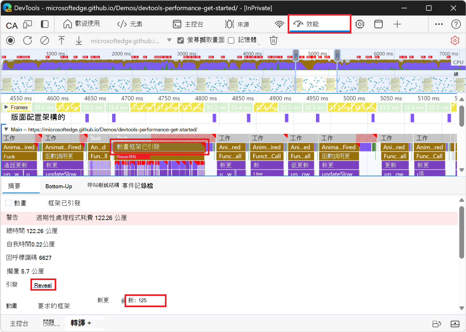Screen dimensions: 466x332
Task: Start recording a performance profile
Action: tap(11, 40)
